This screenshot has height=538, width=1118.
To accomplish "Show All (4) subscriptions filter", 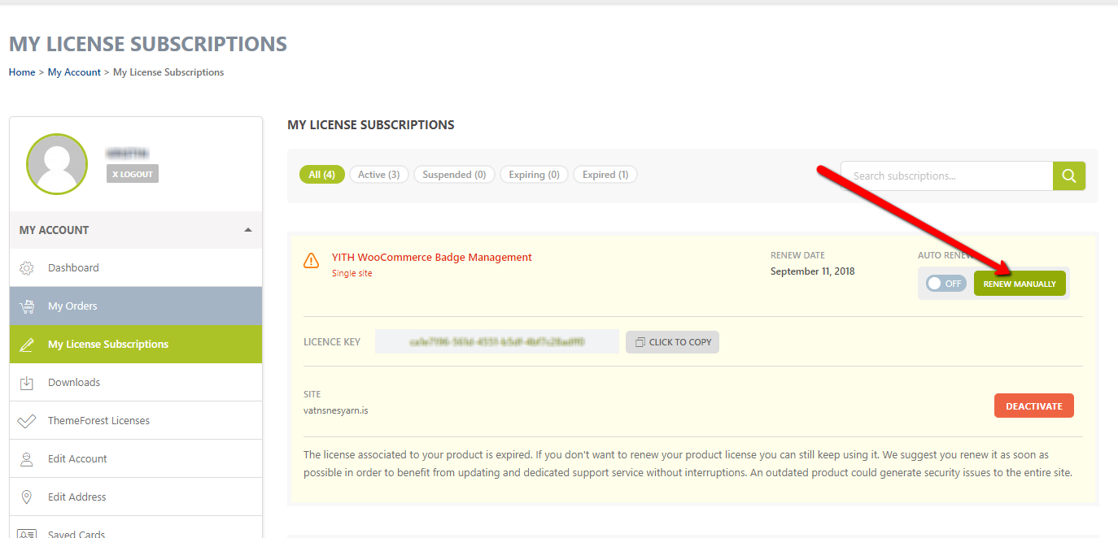I will point(322,175).
